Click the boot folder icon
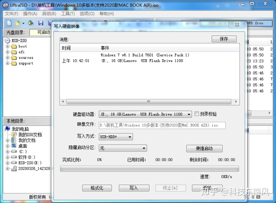The width and height of the screenshot is (276, 203). click(14, 47)
